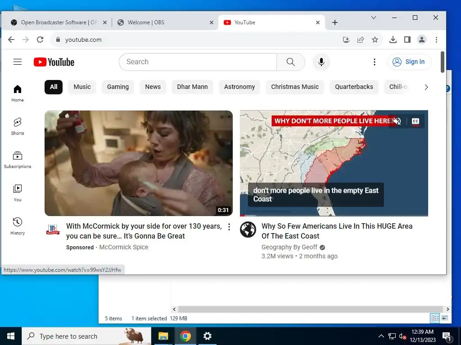Switch File Explorer to details view icon
Screen dimensions: 461x345
pyautogui.click(x=435, y=318)
